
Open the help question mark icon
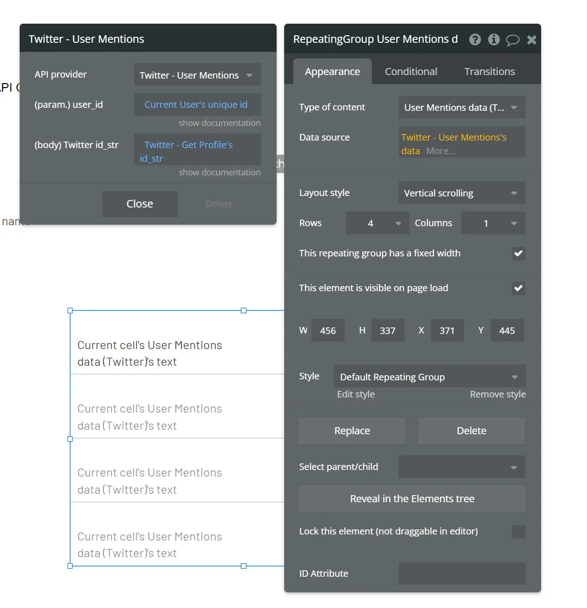[x=475, y=40]
